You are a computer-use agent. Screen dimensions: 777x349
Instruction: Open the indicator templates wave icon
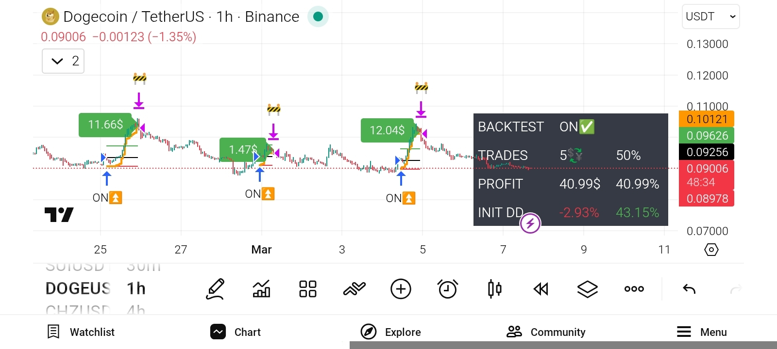[x=355, y=289]
